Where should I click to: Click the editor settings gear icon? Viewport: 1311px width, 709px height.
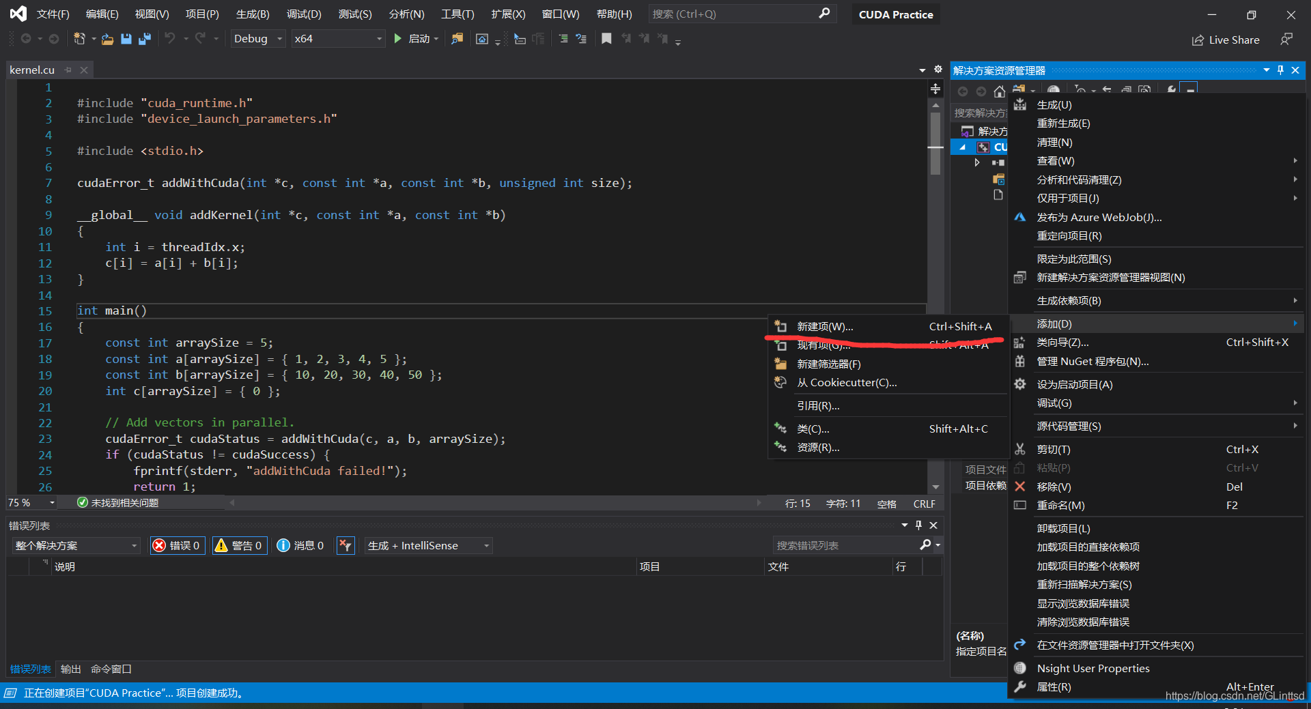click(938, 69)
